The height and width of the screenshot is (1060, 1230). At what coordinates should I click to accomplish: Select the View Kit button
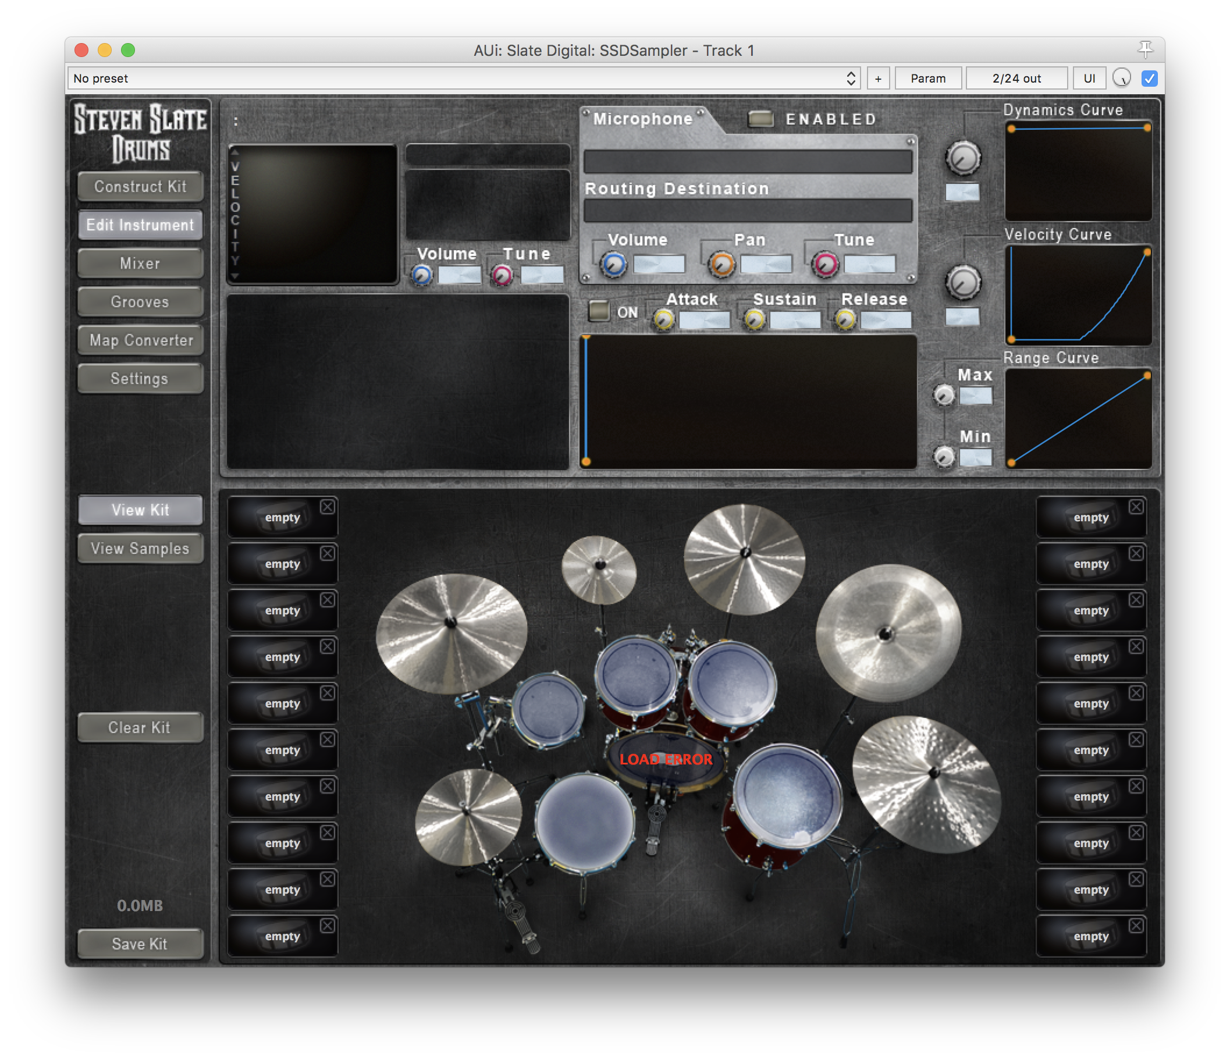point(140,510)
